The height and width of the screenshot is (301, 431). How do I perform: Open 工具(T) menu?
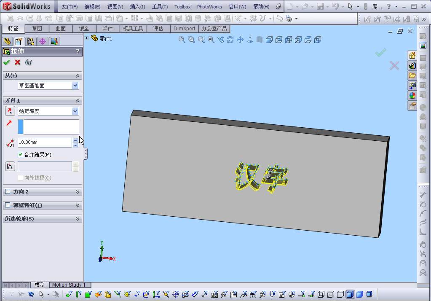(160, 7)
